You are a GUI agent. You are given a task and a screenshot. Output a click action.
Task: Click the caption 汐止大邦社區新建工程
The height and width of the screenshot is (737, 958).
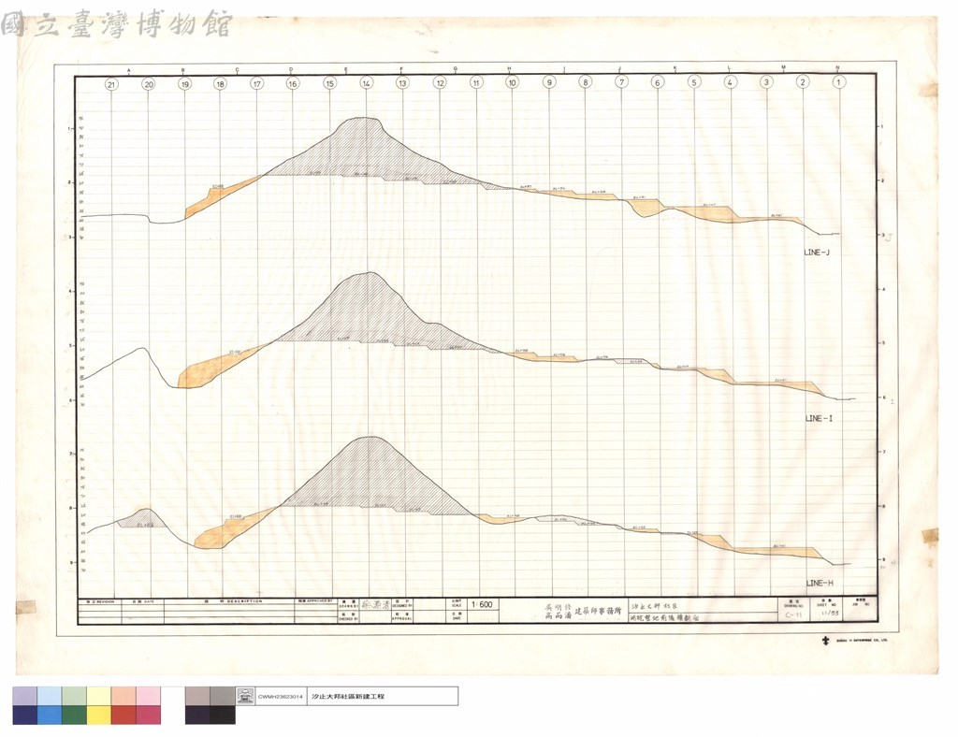pos(348,697)
